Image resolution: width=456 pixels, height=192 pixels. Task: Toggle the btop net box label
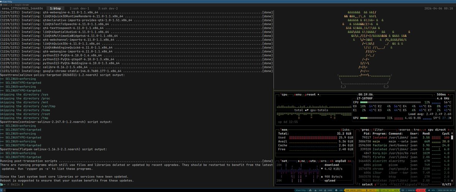284,161
